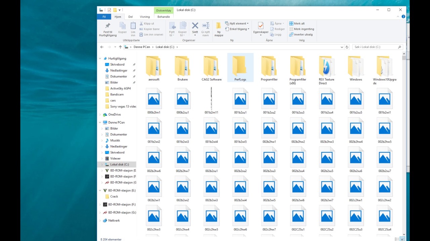Click the Klipp ut scissors button
This screenshot has width=430, height=241.
point(146,24)
